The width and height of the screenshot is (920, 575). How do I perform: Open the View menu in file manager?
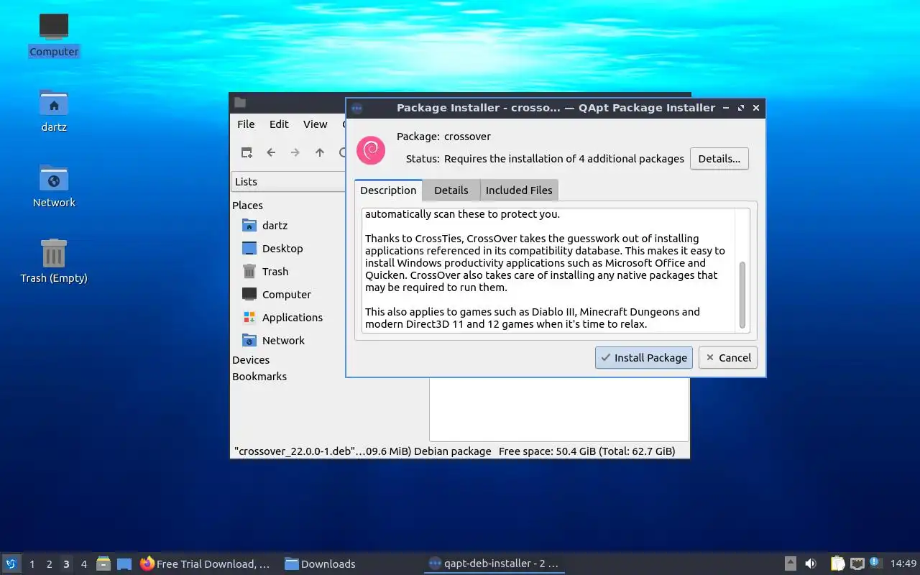click(x=315, y=124)
